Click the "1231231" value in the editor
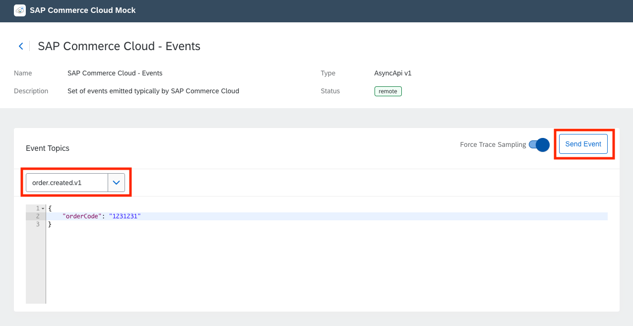 click(x=125, y=216)
